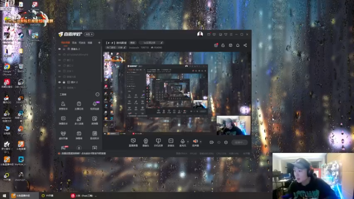Click the 麦克风 microphone icon

[x=183, y=141]
